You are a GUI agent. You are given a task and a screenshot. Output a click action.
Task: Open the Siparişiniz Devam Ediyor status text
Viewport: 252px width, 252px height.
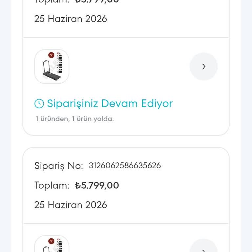pyautogui.click(x=110, y=103)
